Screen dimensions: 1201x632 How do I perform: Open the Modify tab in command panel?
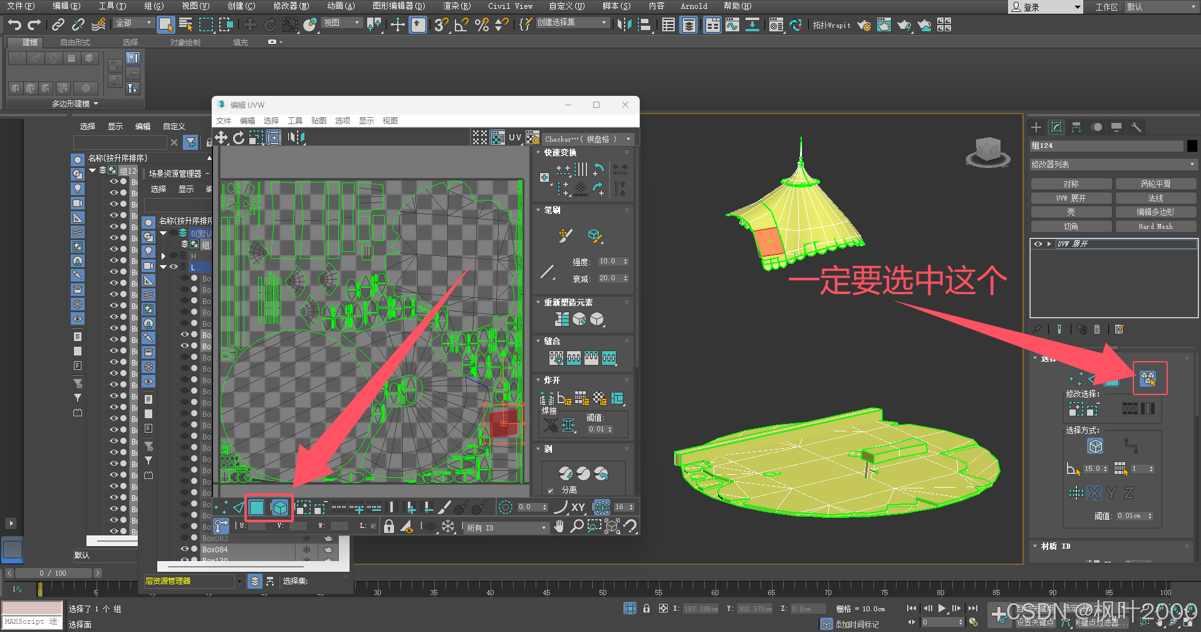coord(1056,127)
